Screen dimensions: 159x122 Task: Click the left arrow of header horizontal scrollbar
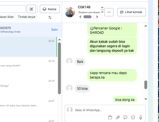80,17
